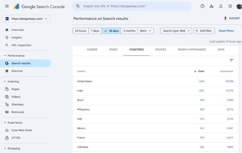242x153 pixels.
Task: Click the URL inspection search field
Action: pos(134,6)
